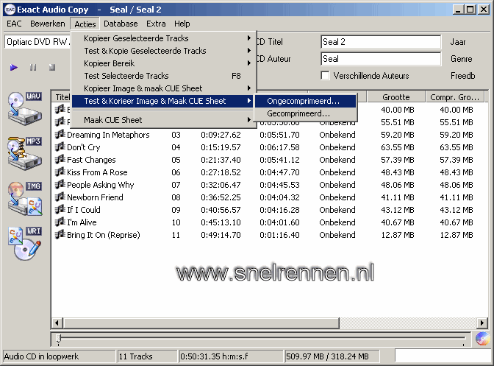Pause playback with the pause button

pyautogui.click(x=33, y=68)
